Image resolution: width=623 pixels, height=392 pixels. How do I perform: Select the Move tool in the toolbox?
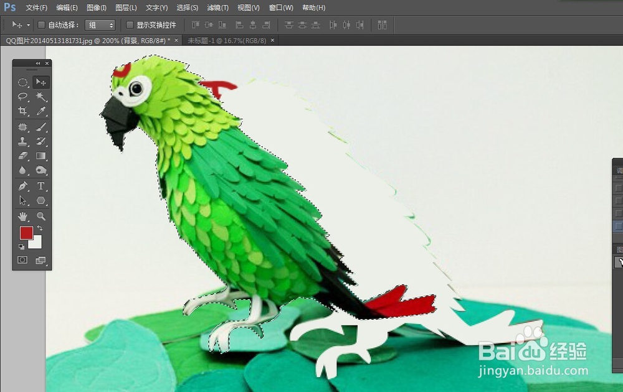point(41,82)
